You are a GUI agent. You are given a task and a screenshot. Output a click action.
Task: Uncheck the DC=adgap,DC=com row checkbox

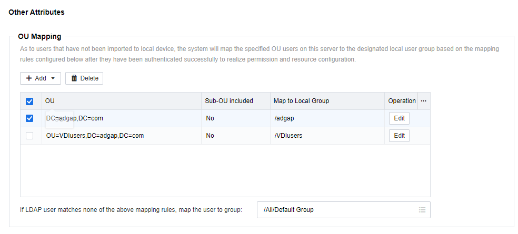point(29,118)
